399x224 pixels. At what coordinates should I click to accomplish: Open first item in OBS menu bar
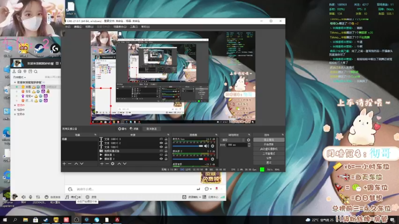click(x=68, y=27)
